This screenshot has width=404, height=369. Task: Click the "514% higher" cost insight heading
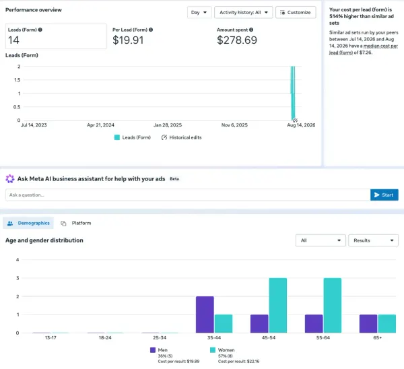[362, 16]
